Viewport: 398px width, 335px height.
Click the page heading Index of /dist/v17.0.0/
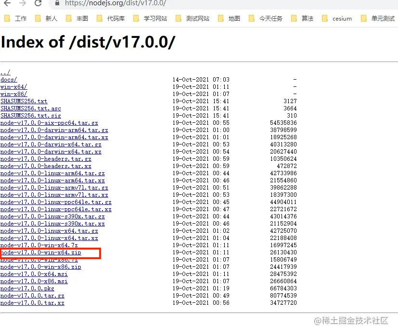(88, 42)
